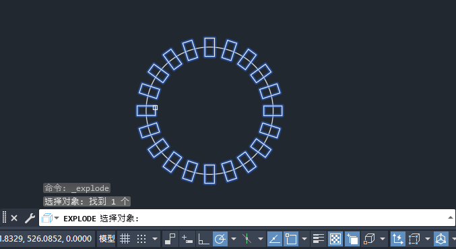
Task: Toggle the gizmo display icon
Action: 441,239
